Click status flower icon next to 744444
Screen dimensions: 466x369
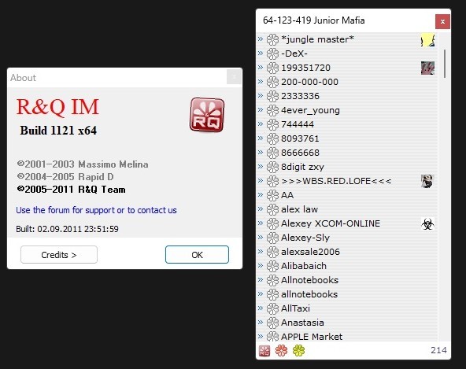[272, 124]
